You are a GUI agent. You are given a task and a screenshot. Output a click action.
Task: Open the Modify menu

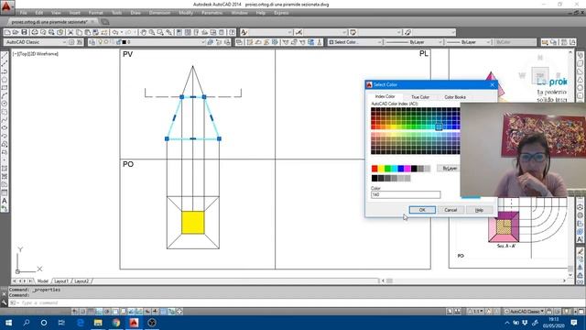(186, 13)
